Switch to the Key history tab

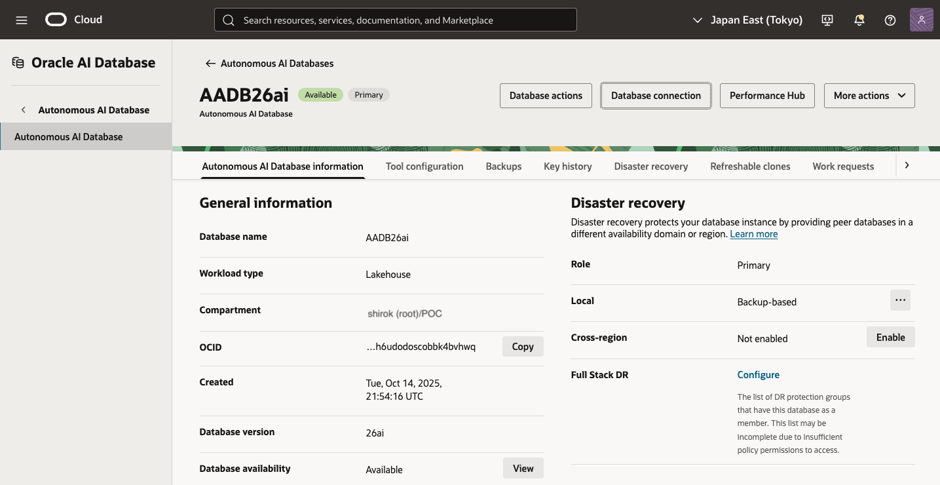[568, 166]
